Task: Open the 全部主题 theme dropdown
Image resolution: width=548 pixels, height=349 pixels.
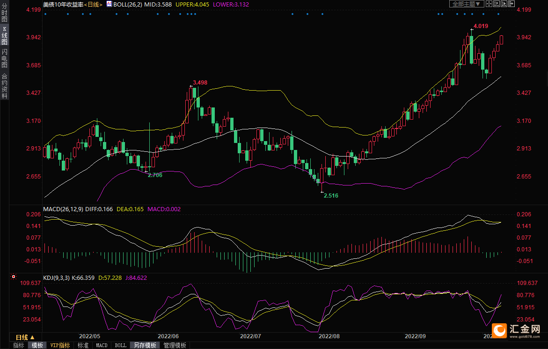Action: [x=467, y=4]
